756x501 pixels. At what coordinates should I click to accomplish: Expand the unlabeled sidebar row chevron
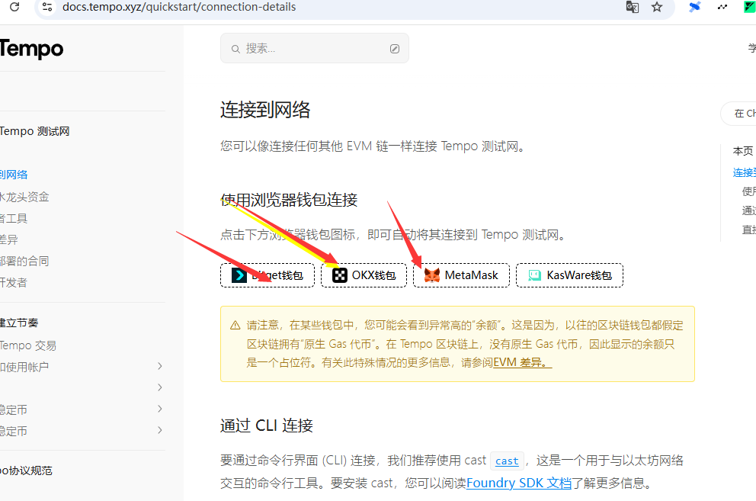pos(159,388)
